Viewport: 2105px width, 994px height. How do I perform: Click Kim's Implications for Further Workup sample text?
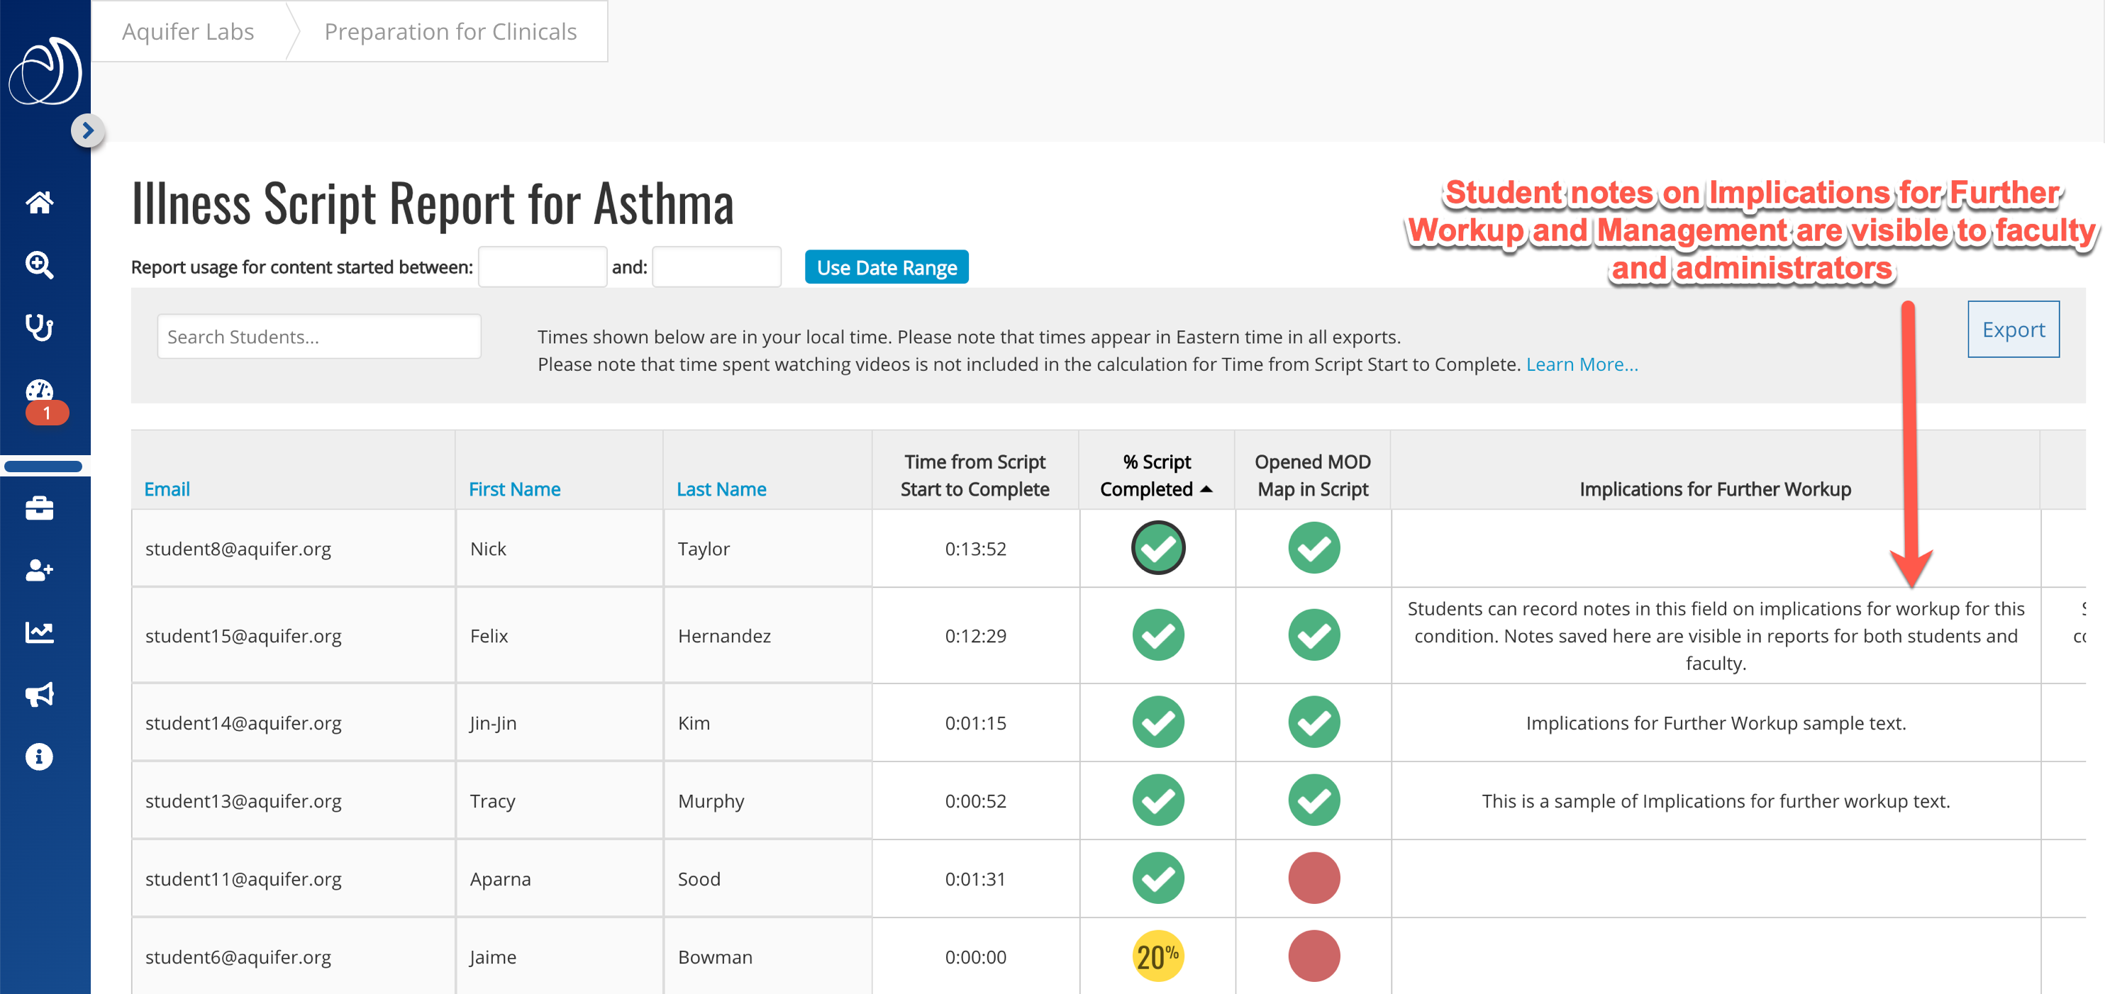point(1715,723)
